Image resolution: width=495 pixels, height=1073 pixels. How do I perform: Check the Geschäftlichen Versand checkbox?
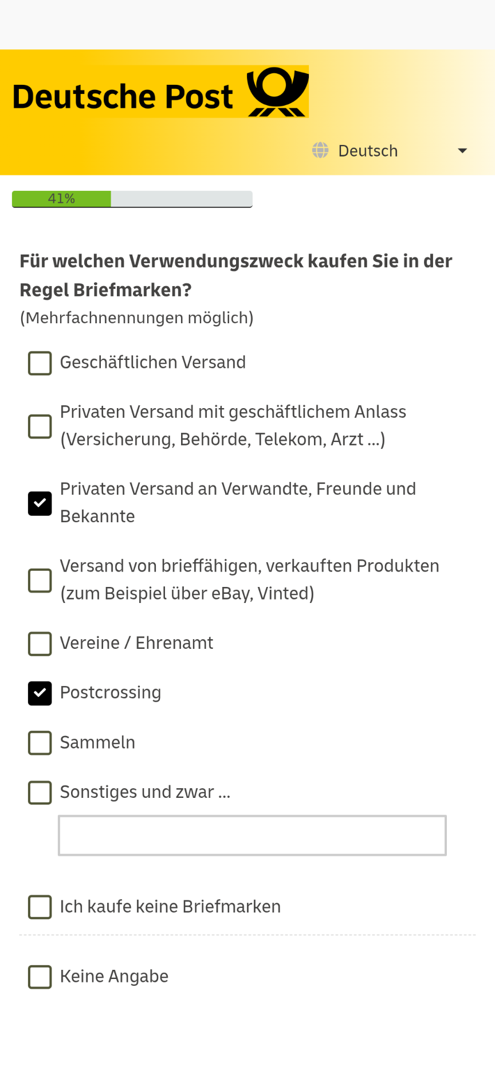pos(40,363)
